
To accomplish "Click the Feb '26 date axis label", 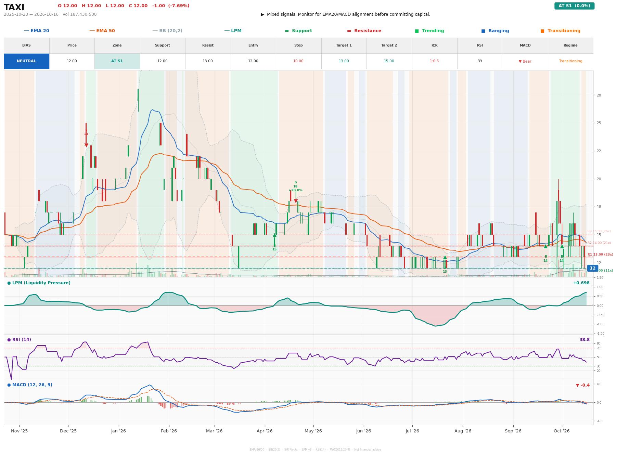I will point(169,431).
